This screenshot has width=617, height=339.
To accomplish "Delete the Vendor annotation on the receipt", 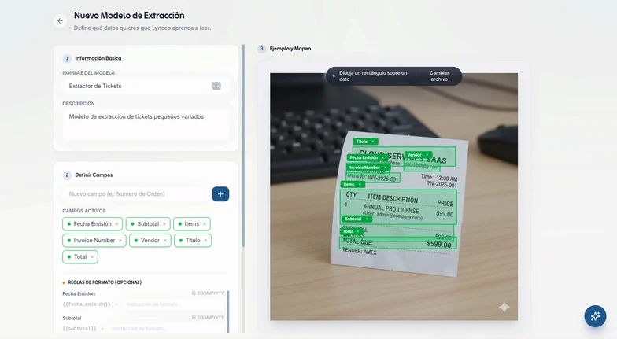I will [427, 155].
